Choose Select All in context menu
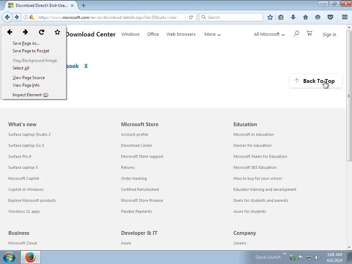 38,68
